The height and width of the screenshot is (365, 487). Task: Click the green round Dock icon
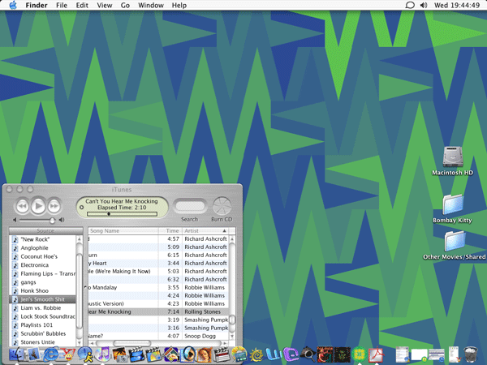click(359, 354)
